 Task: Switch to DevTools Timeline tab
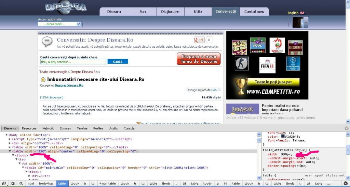82,128
